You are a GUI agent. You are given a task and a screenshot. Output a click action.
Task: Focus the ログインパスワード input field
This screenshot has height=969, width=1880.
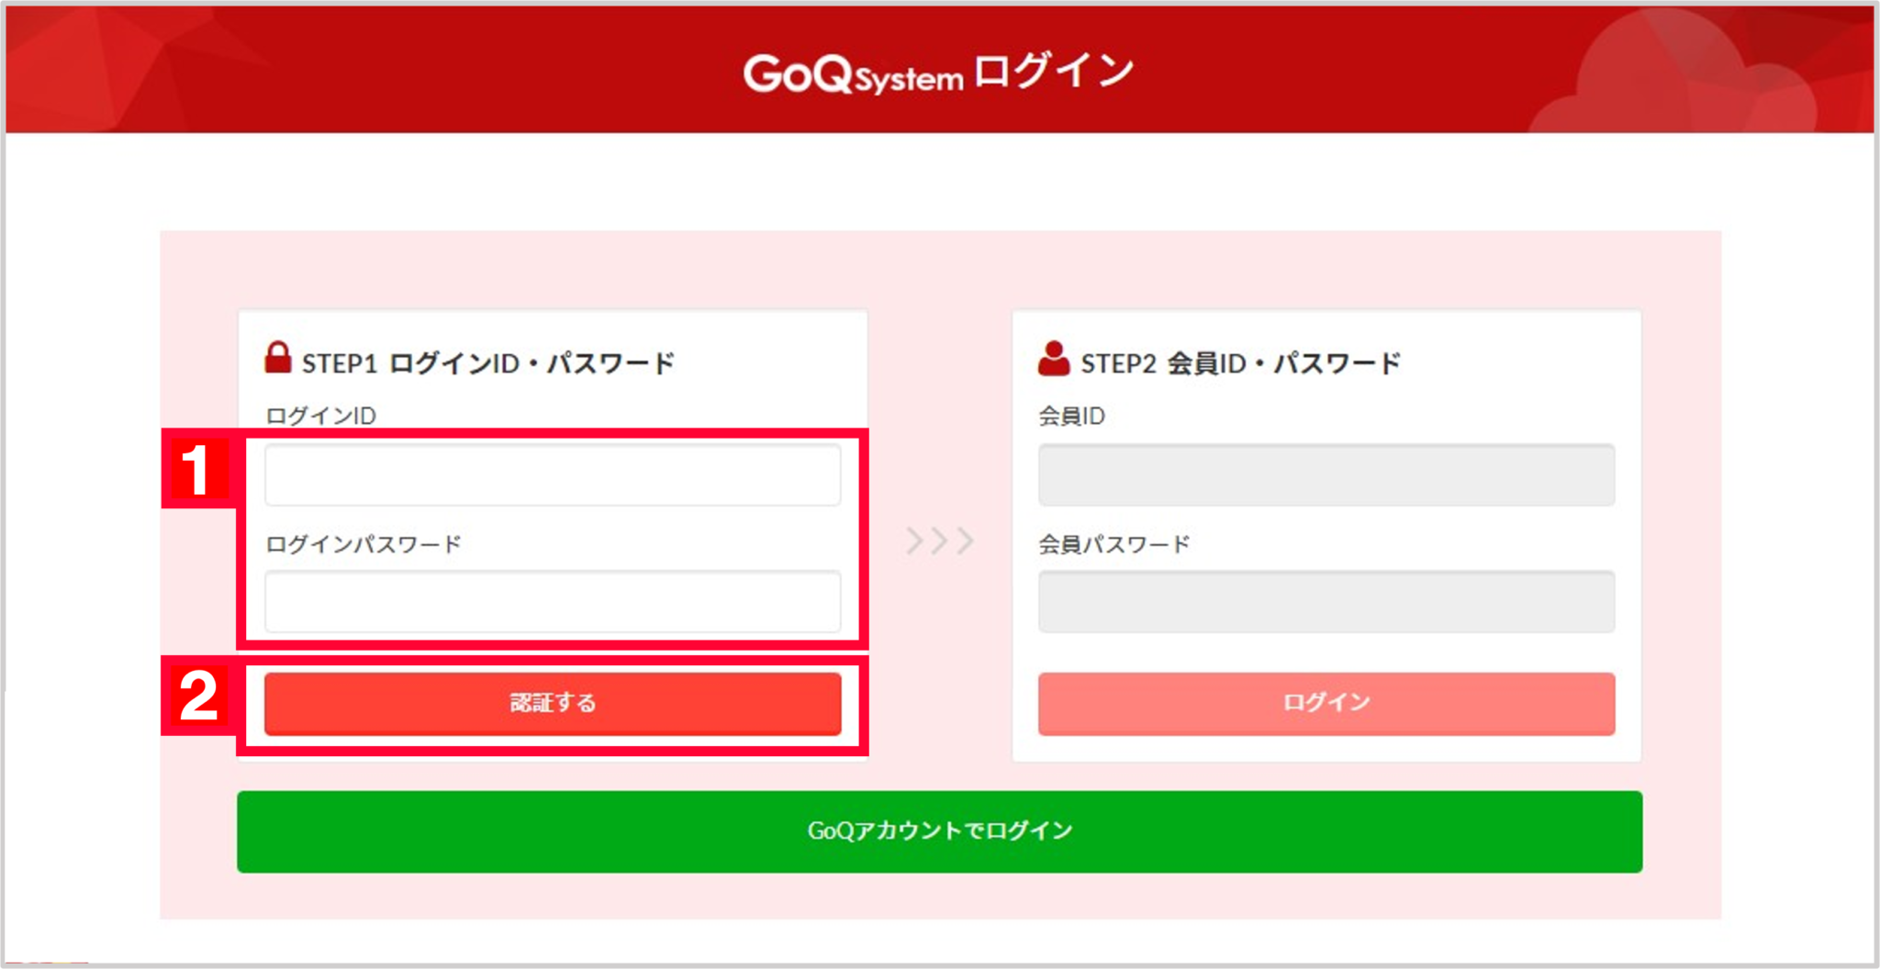(x=553, y=601)
